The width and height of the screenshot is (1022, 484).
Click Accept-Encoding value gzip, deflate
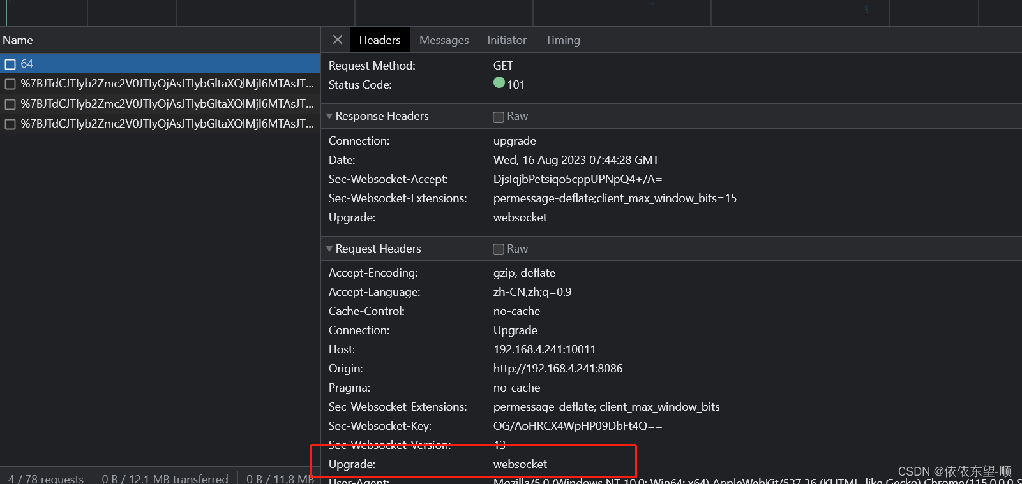tap(524, 273)
